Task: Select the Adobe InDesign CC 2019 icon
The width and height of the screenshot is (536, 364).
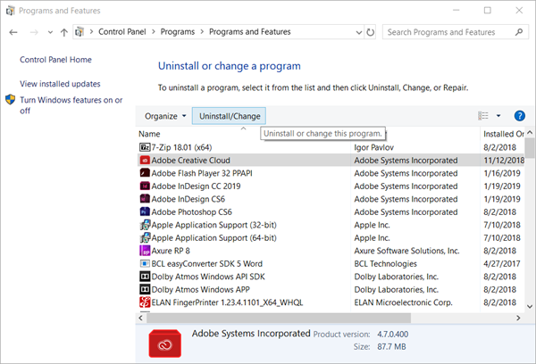Action: (x=145, y=186)
